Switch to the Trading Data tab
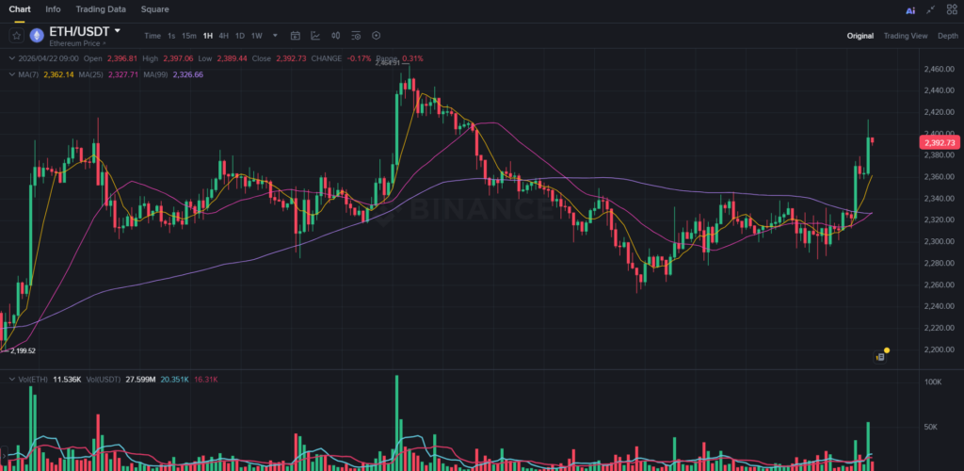Viewport: 964px width, 471px height. pyautogui.click(x=100, y=9)
